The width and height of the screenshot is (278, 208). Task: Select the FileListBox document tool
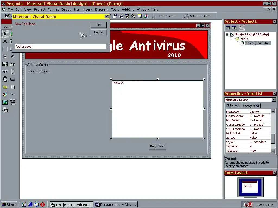tap(12, 87)
